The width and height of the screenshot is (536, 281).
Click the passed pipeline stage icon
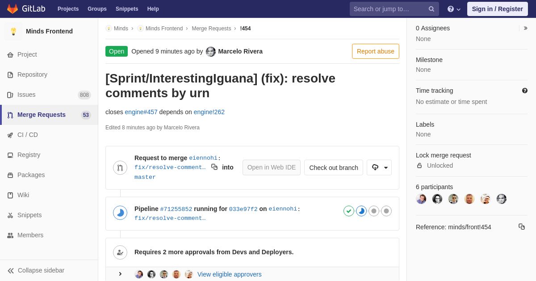349,211
